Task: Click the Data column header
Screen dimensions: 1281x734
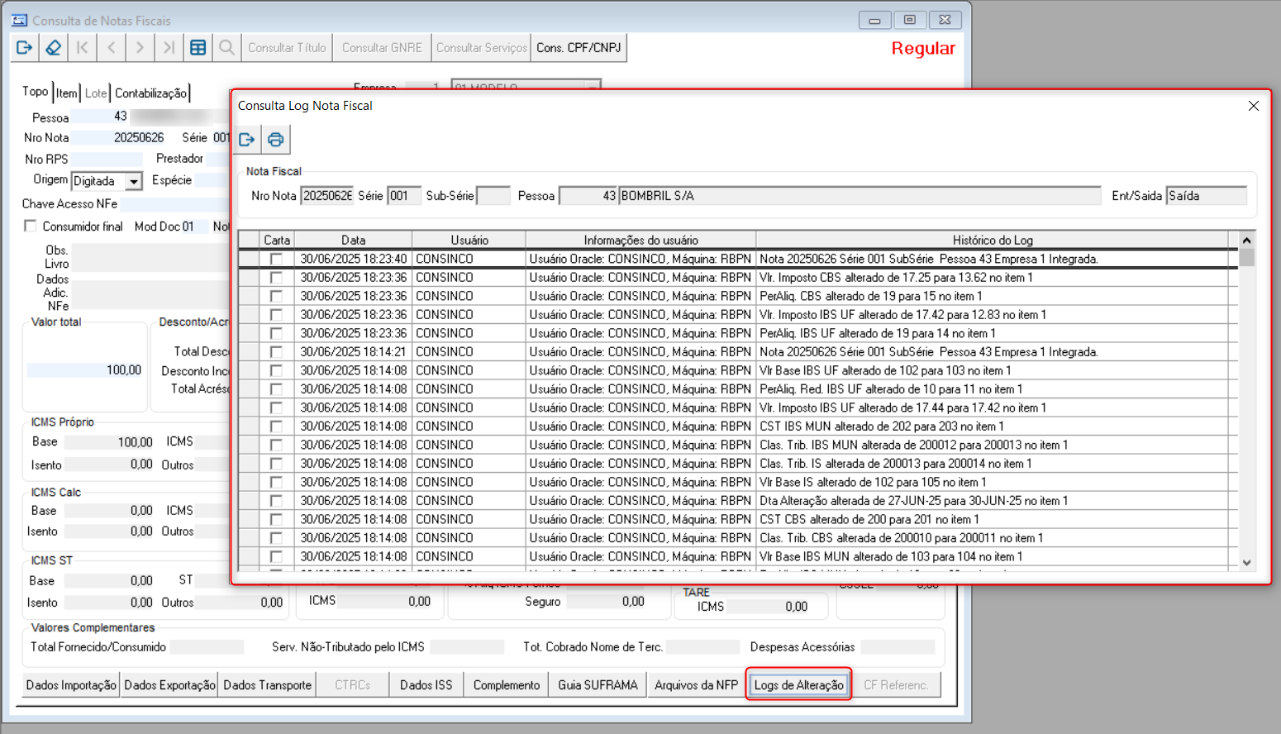Action: coord(354,240)
